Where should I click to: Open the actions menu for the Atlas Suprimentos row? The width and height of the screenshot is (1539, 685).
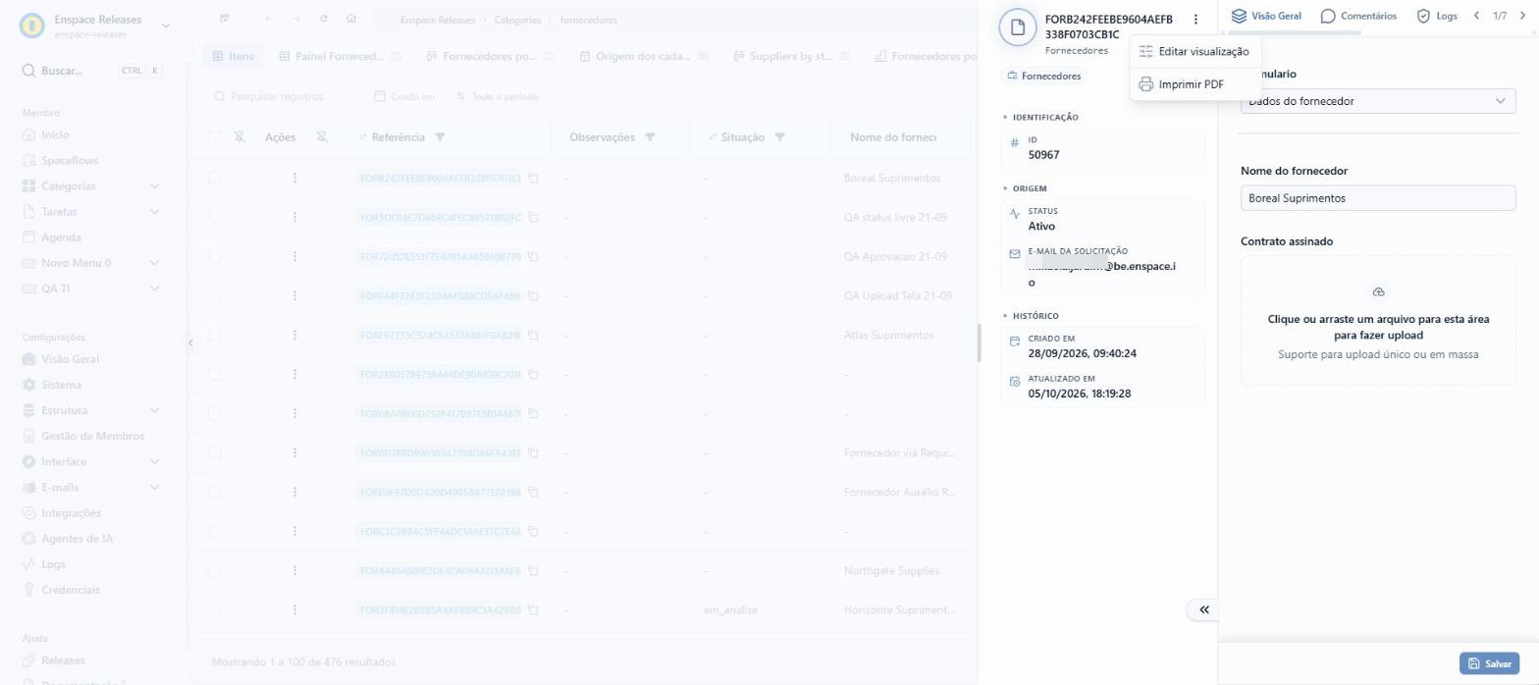coord(294,335)
